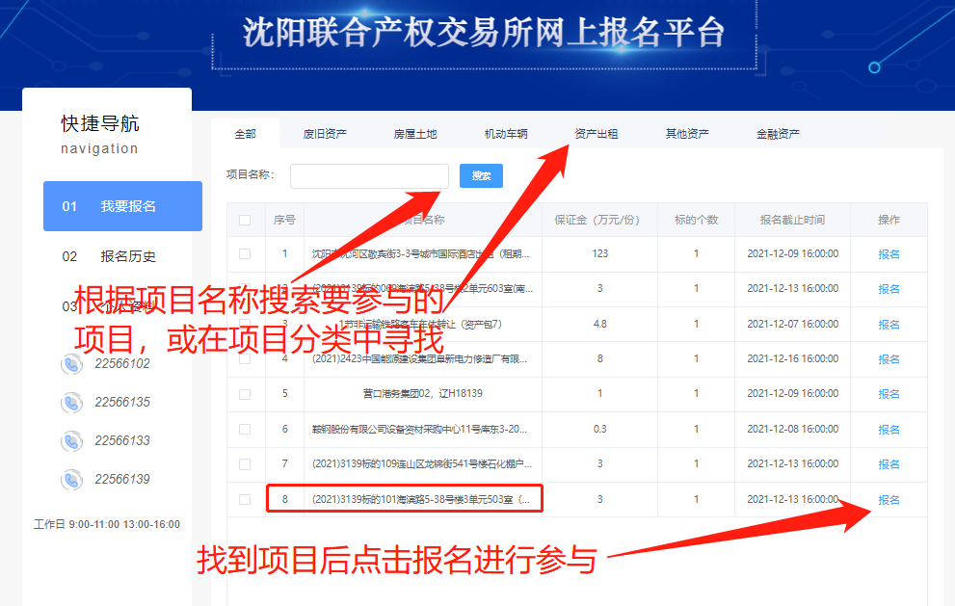
Task: Switch to the 金融资产 tab
Action: 778,134
